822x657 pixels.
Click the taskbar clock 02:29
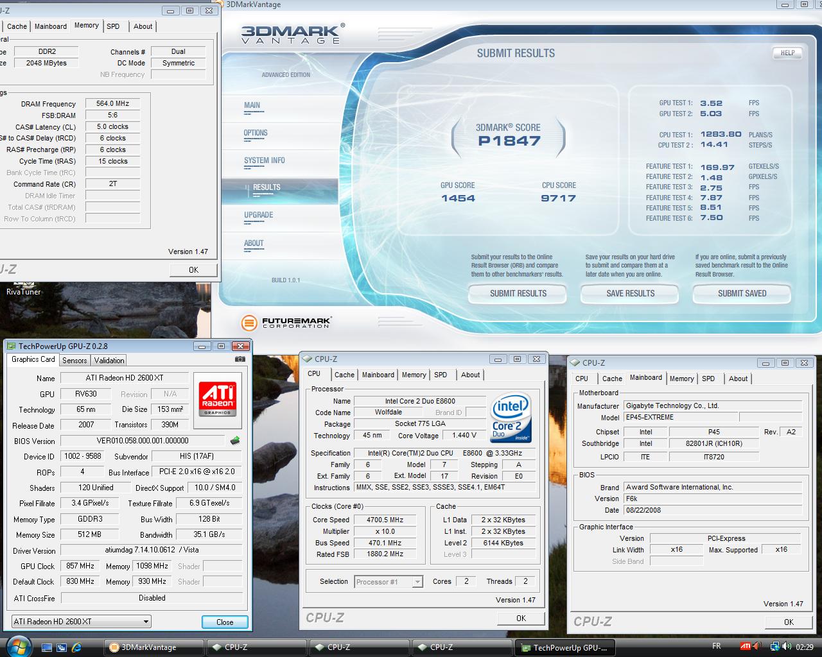(x=804, y=647)
